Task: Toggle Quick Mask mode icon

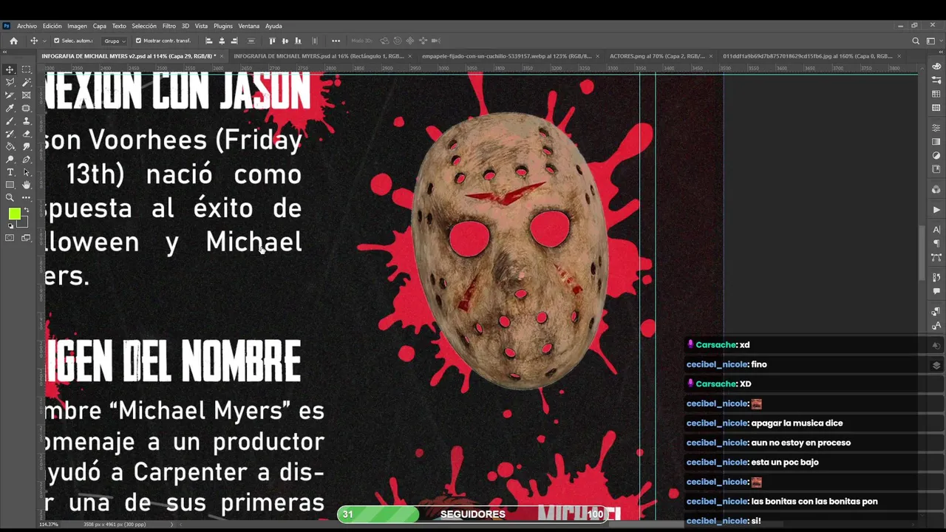Action: pos(10,238)
